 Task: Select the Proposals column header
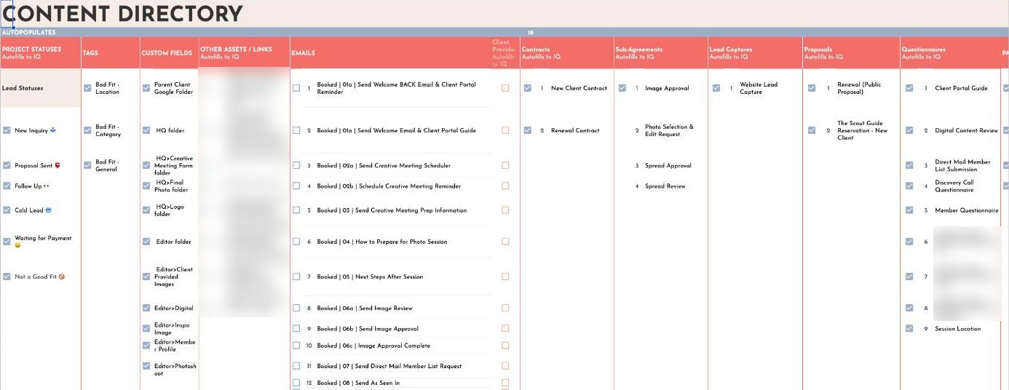[851, 52]
